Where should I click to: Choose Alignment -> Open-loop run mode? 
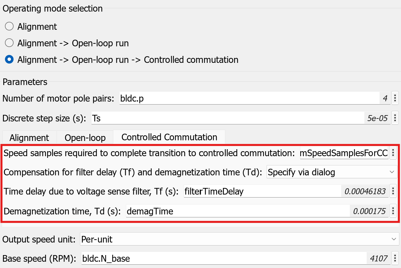[9, 43]
